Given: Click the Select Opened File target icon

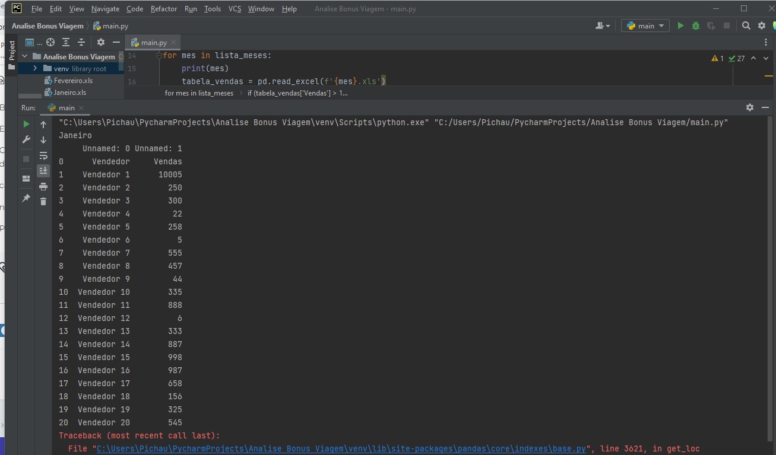Looking at the screenshot, I should click(x=50, y=42).
